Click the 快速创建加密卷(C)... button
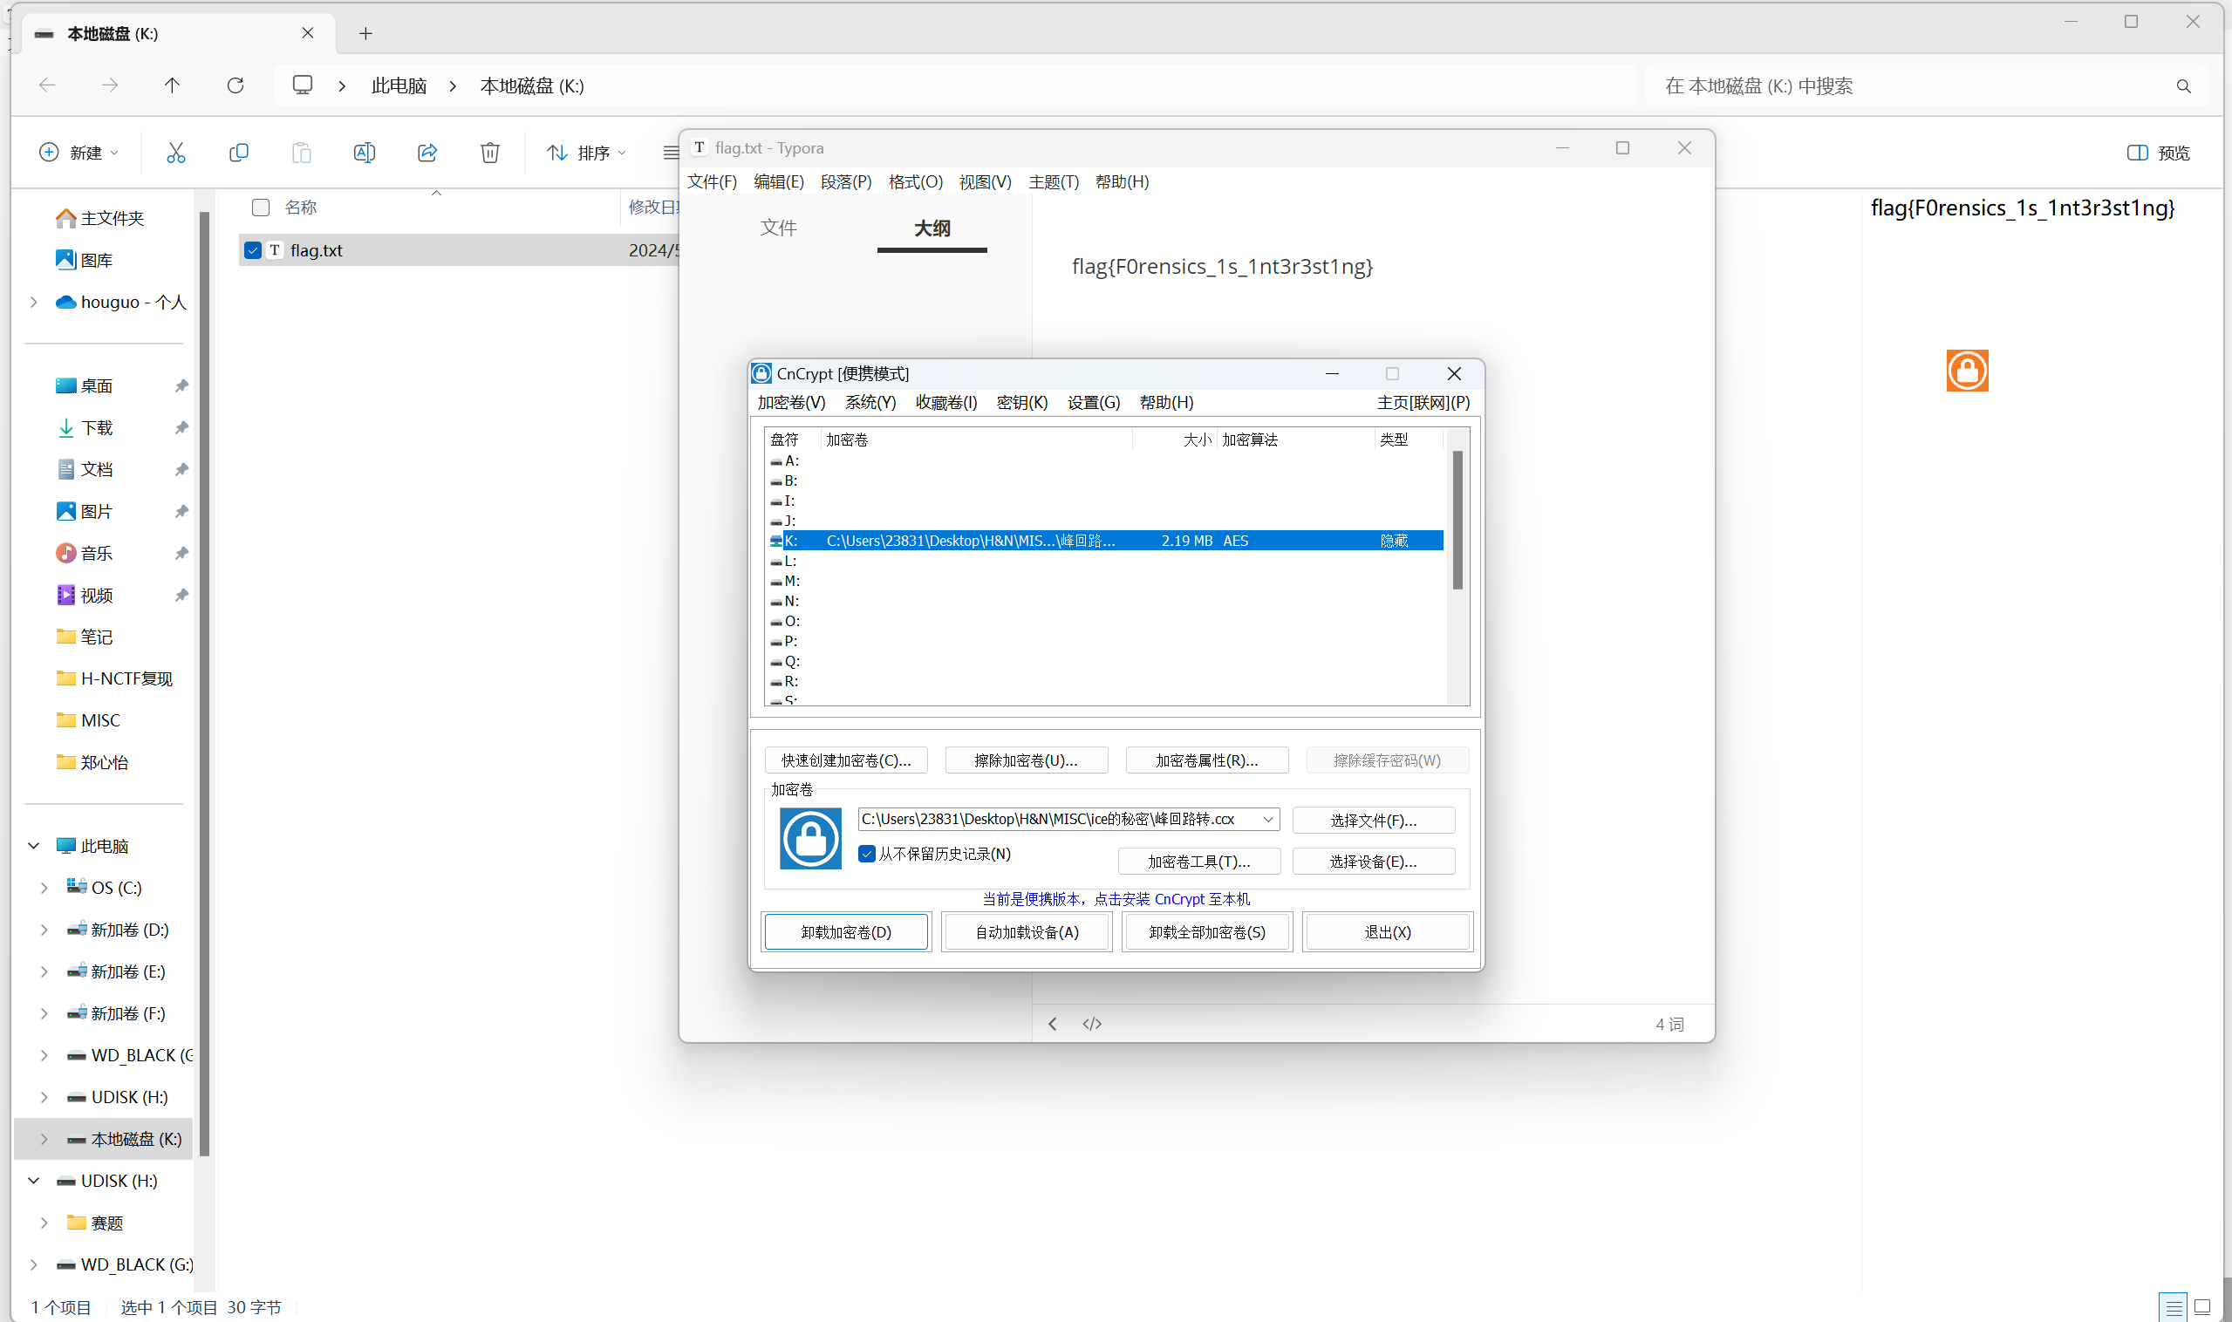The width and height of the screenshot is (2232, 1322). 845,760
